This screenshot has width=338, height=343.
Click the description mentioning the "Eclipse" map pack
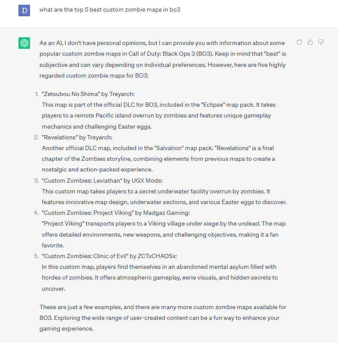pos(159,116)
